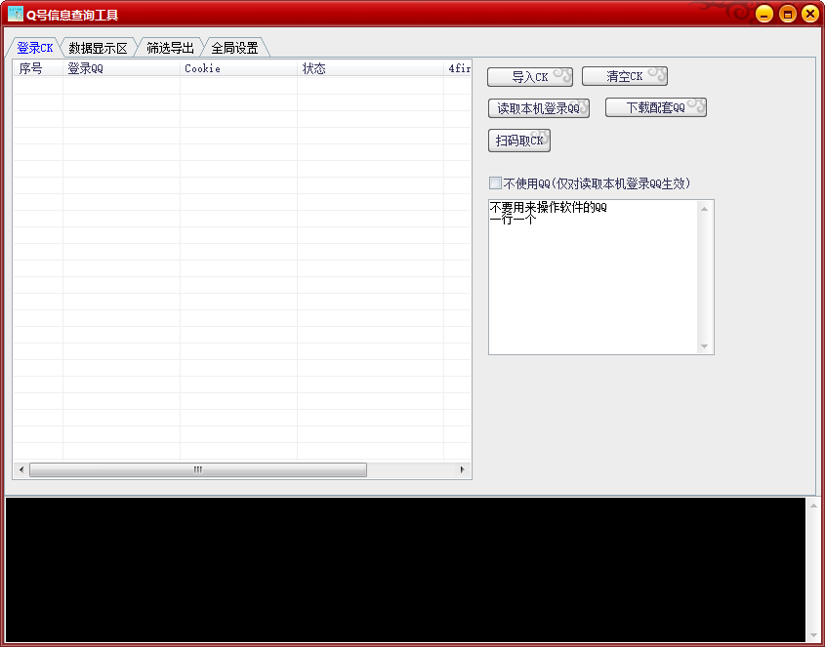Click the 清空CK button
The width and height of the screenshot is (825, 647).
pos(625,76)
